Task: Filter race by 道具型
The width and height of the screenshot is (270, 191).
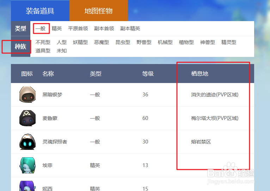Action: [x=43, y=51]
